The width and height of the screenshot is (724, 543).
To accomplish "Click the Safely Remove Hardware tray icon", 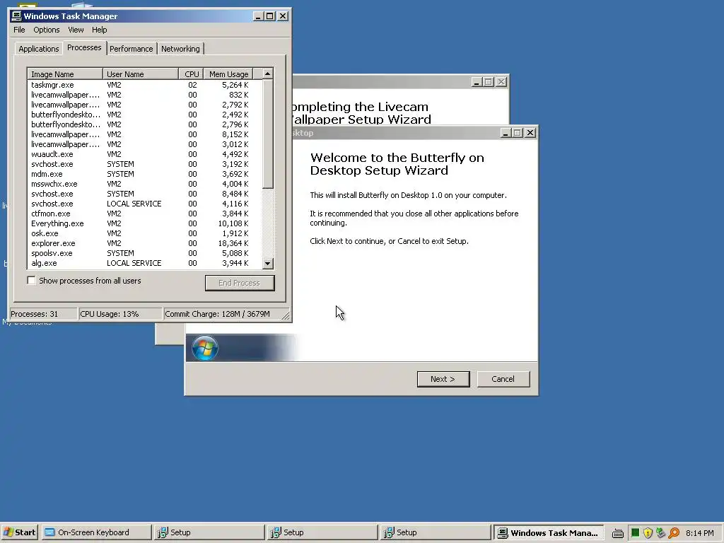I will pyautogui.click(x=661, y=533).
